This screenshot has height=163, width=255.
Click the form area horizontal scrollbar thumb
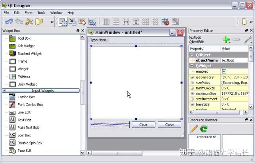[117, 153]
